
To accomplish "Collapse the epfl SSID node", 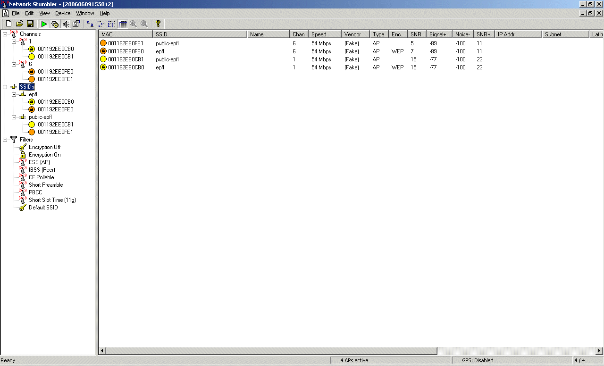I will click(14, 94).
